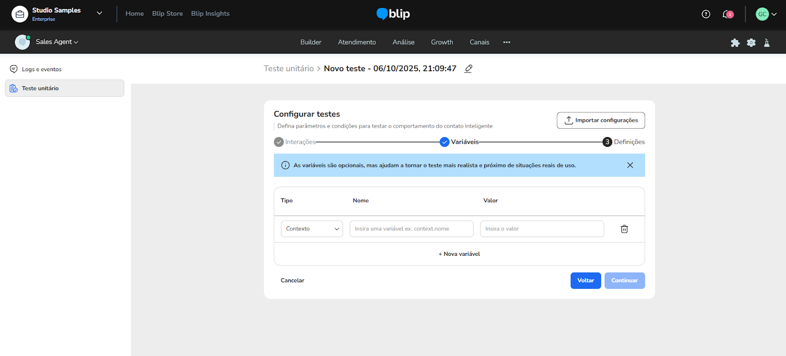Click the Voltar button
This screenshot has height=356, width=786.
coord(585,280)
